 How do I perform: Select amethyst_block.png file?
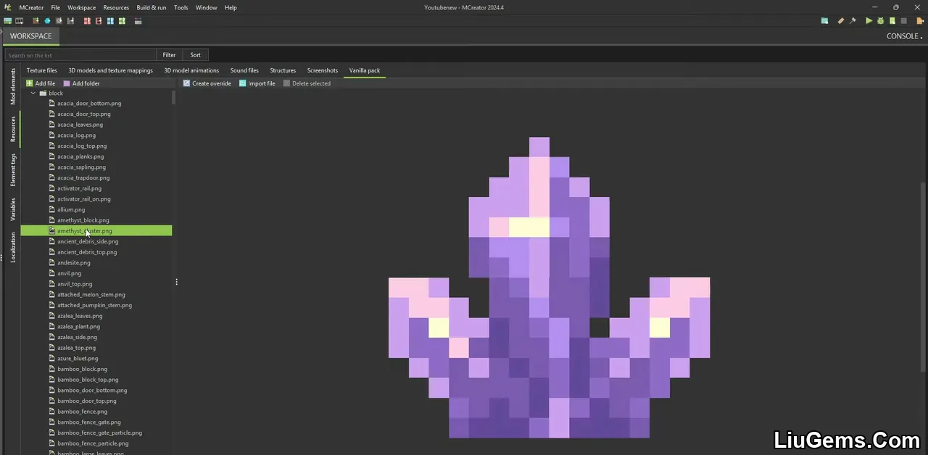pyautogui.click(x=83, y=220)
